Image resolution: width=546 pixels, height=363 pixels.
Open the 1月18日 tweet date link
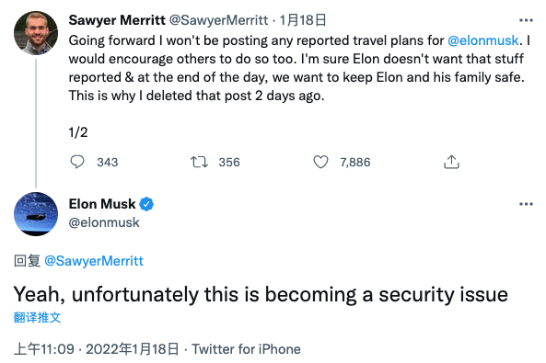(303, 20)
